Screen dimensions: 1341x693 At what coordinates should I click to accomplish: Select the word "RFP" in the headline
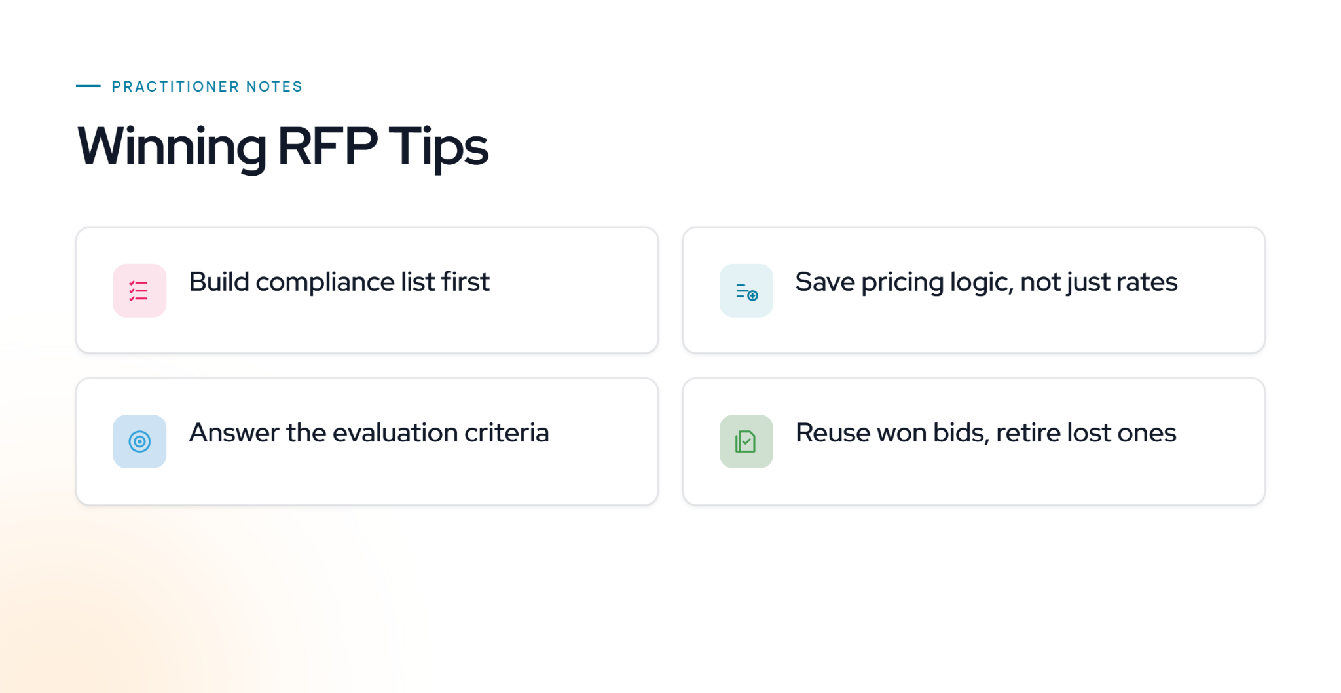(327, 146)
